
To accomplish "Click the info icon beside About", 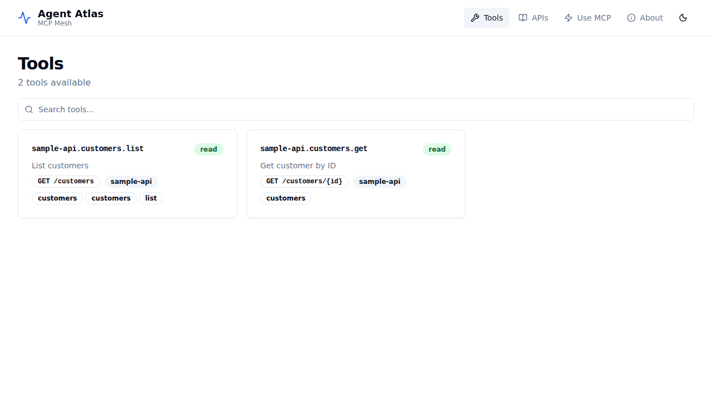I will (x=631, y=18).
